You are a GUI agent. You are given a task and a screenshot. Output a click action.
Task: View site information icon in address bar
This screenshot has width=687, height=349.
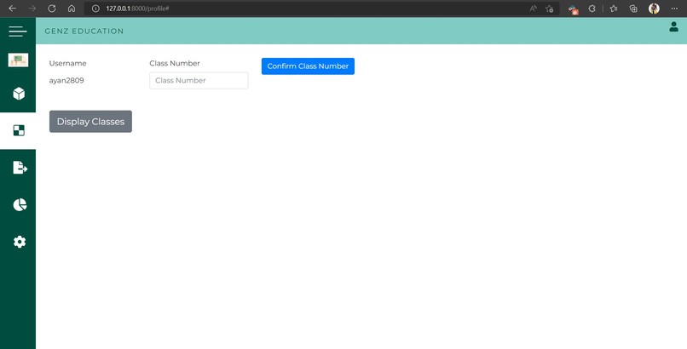pos(95,9)
